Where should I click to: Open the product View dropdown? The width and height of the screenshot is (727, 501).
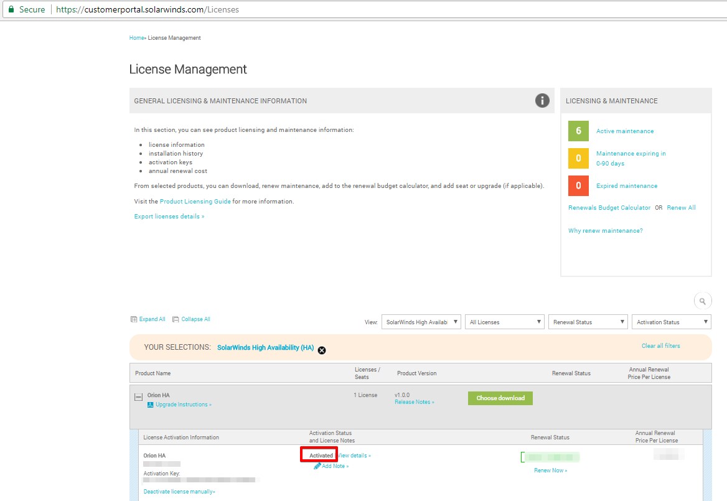point(421,322)
